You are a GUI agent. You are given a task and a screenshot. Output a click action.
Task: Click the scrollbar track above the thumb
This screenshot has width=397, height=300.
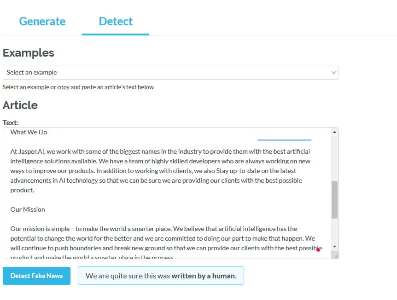(x=335, y=156)
